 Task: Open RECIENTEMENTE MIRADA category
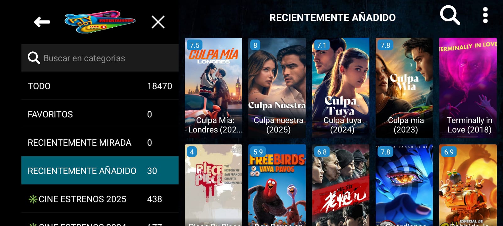[100, 143]
